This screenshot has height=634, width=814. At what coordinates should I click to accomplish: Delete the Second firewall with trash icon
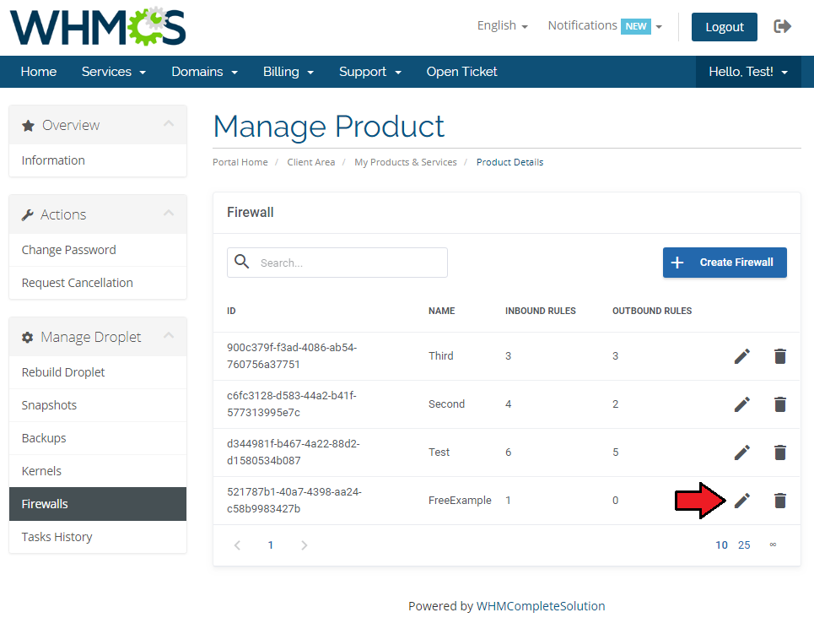[x=779, y=404]
